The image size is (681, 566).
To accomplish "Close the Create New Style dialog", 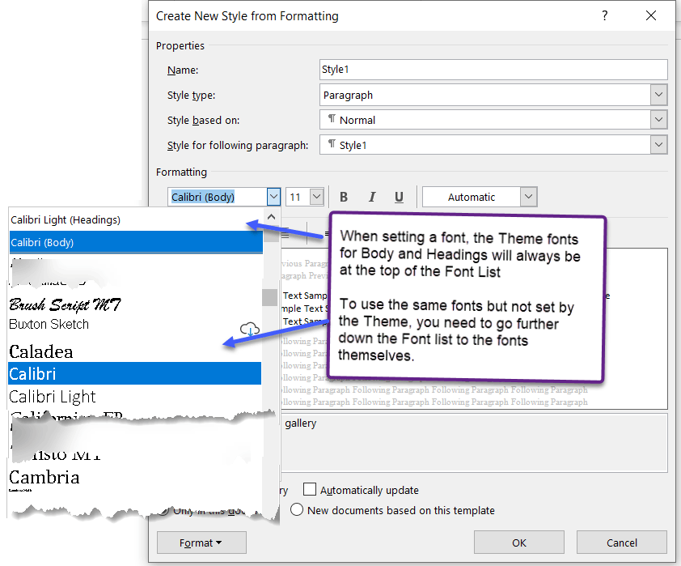I will click(651, 16).
